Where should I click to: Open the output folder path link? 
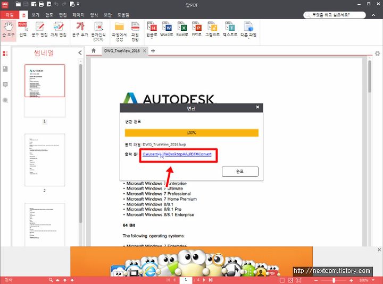coord(177,154)
